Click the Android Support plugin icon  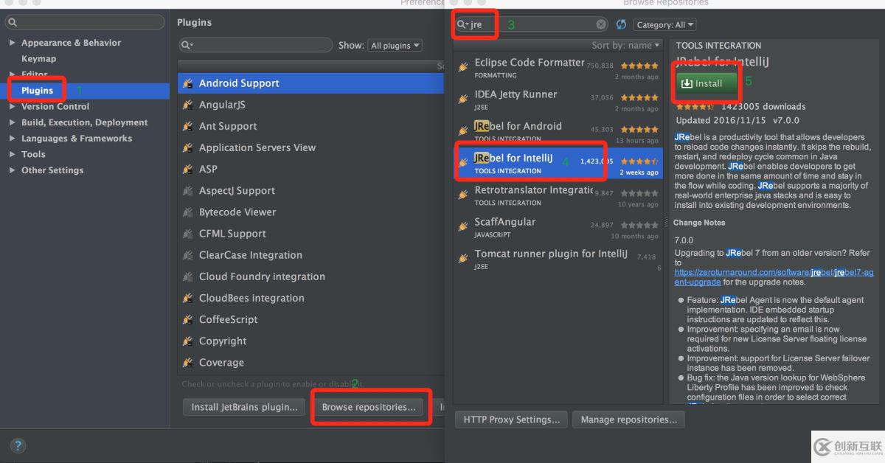[188, 83]
